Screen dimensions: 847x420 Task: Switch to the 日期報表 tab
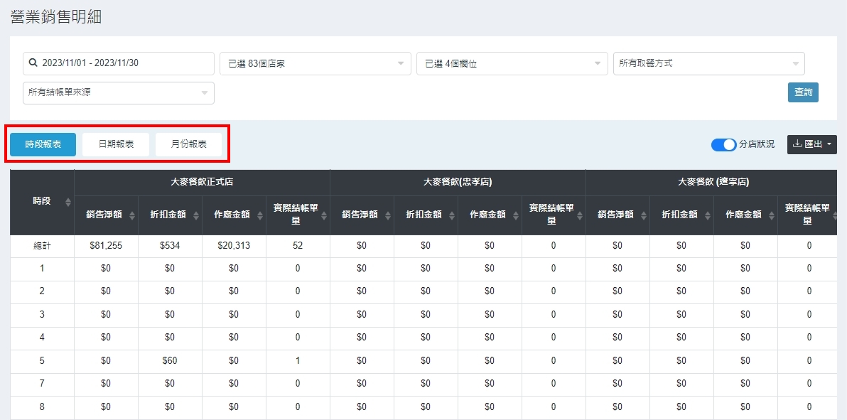click(115, 144)
